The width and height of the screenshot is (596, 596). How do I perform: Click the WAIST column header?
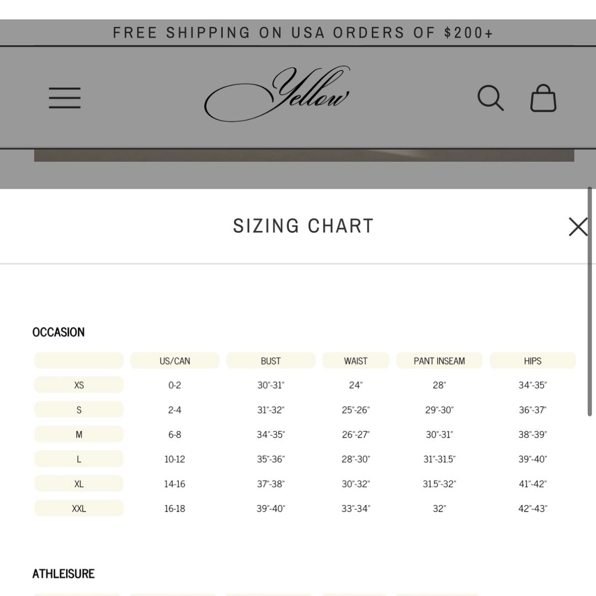click(355, 361)
